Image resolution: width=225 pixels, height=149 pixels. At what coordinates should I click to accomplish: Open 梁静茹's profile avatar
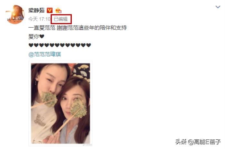[15, 14]
